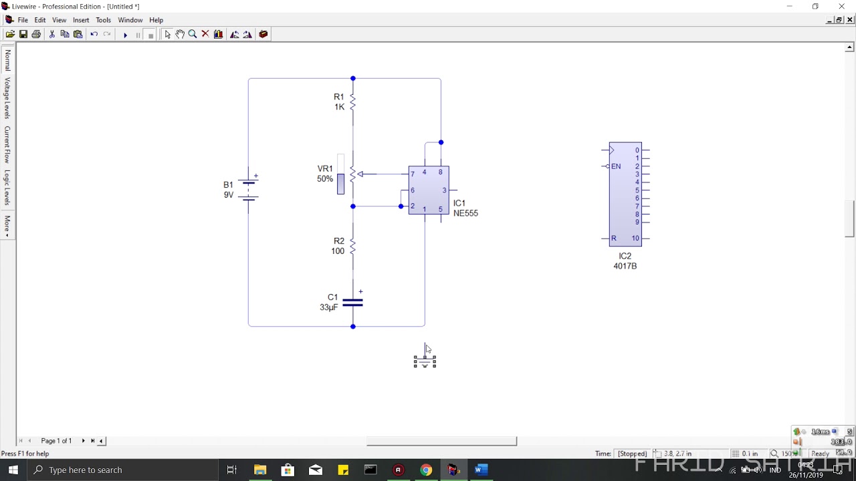Redo the undone action
856x481 pixels.
click(107, 34)
